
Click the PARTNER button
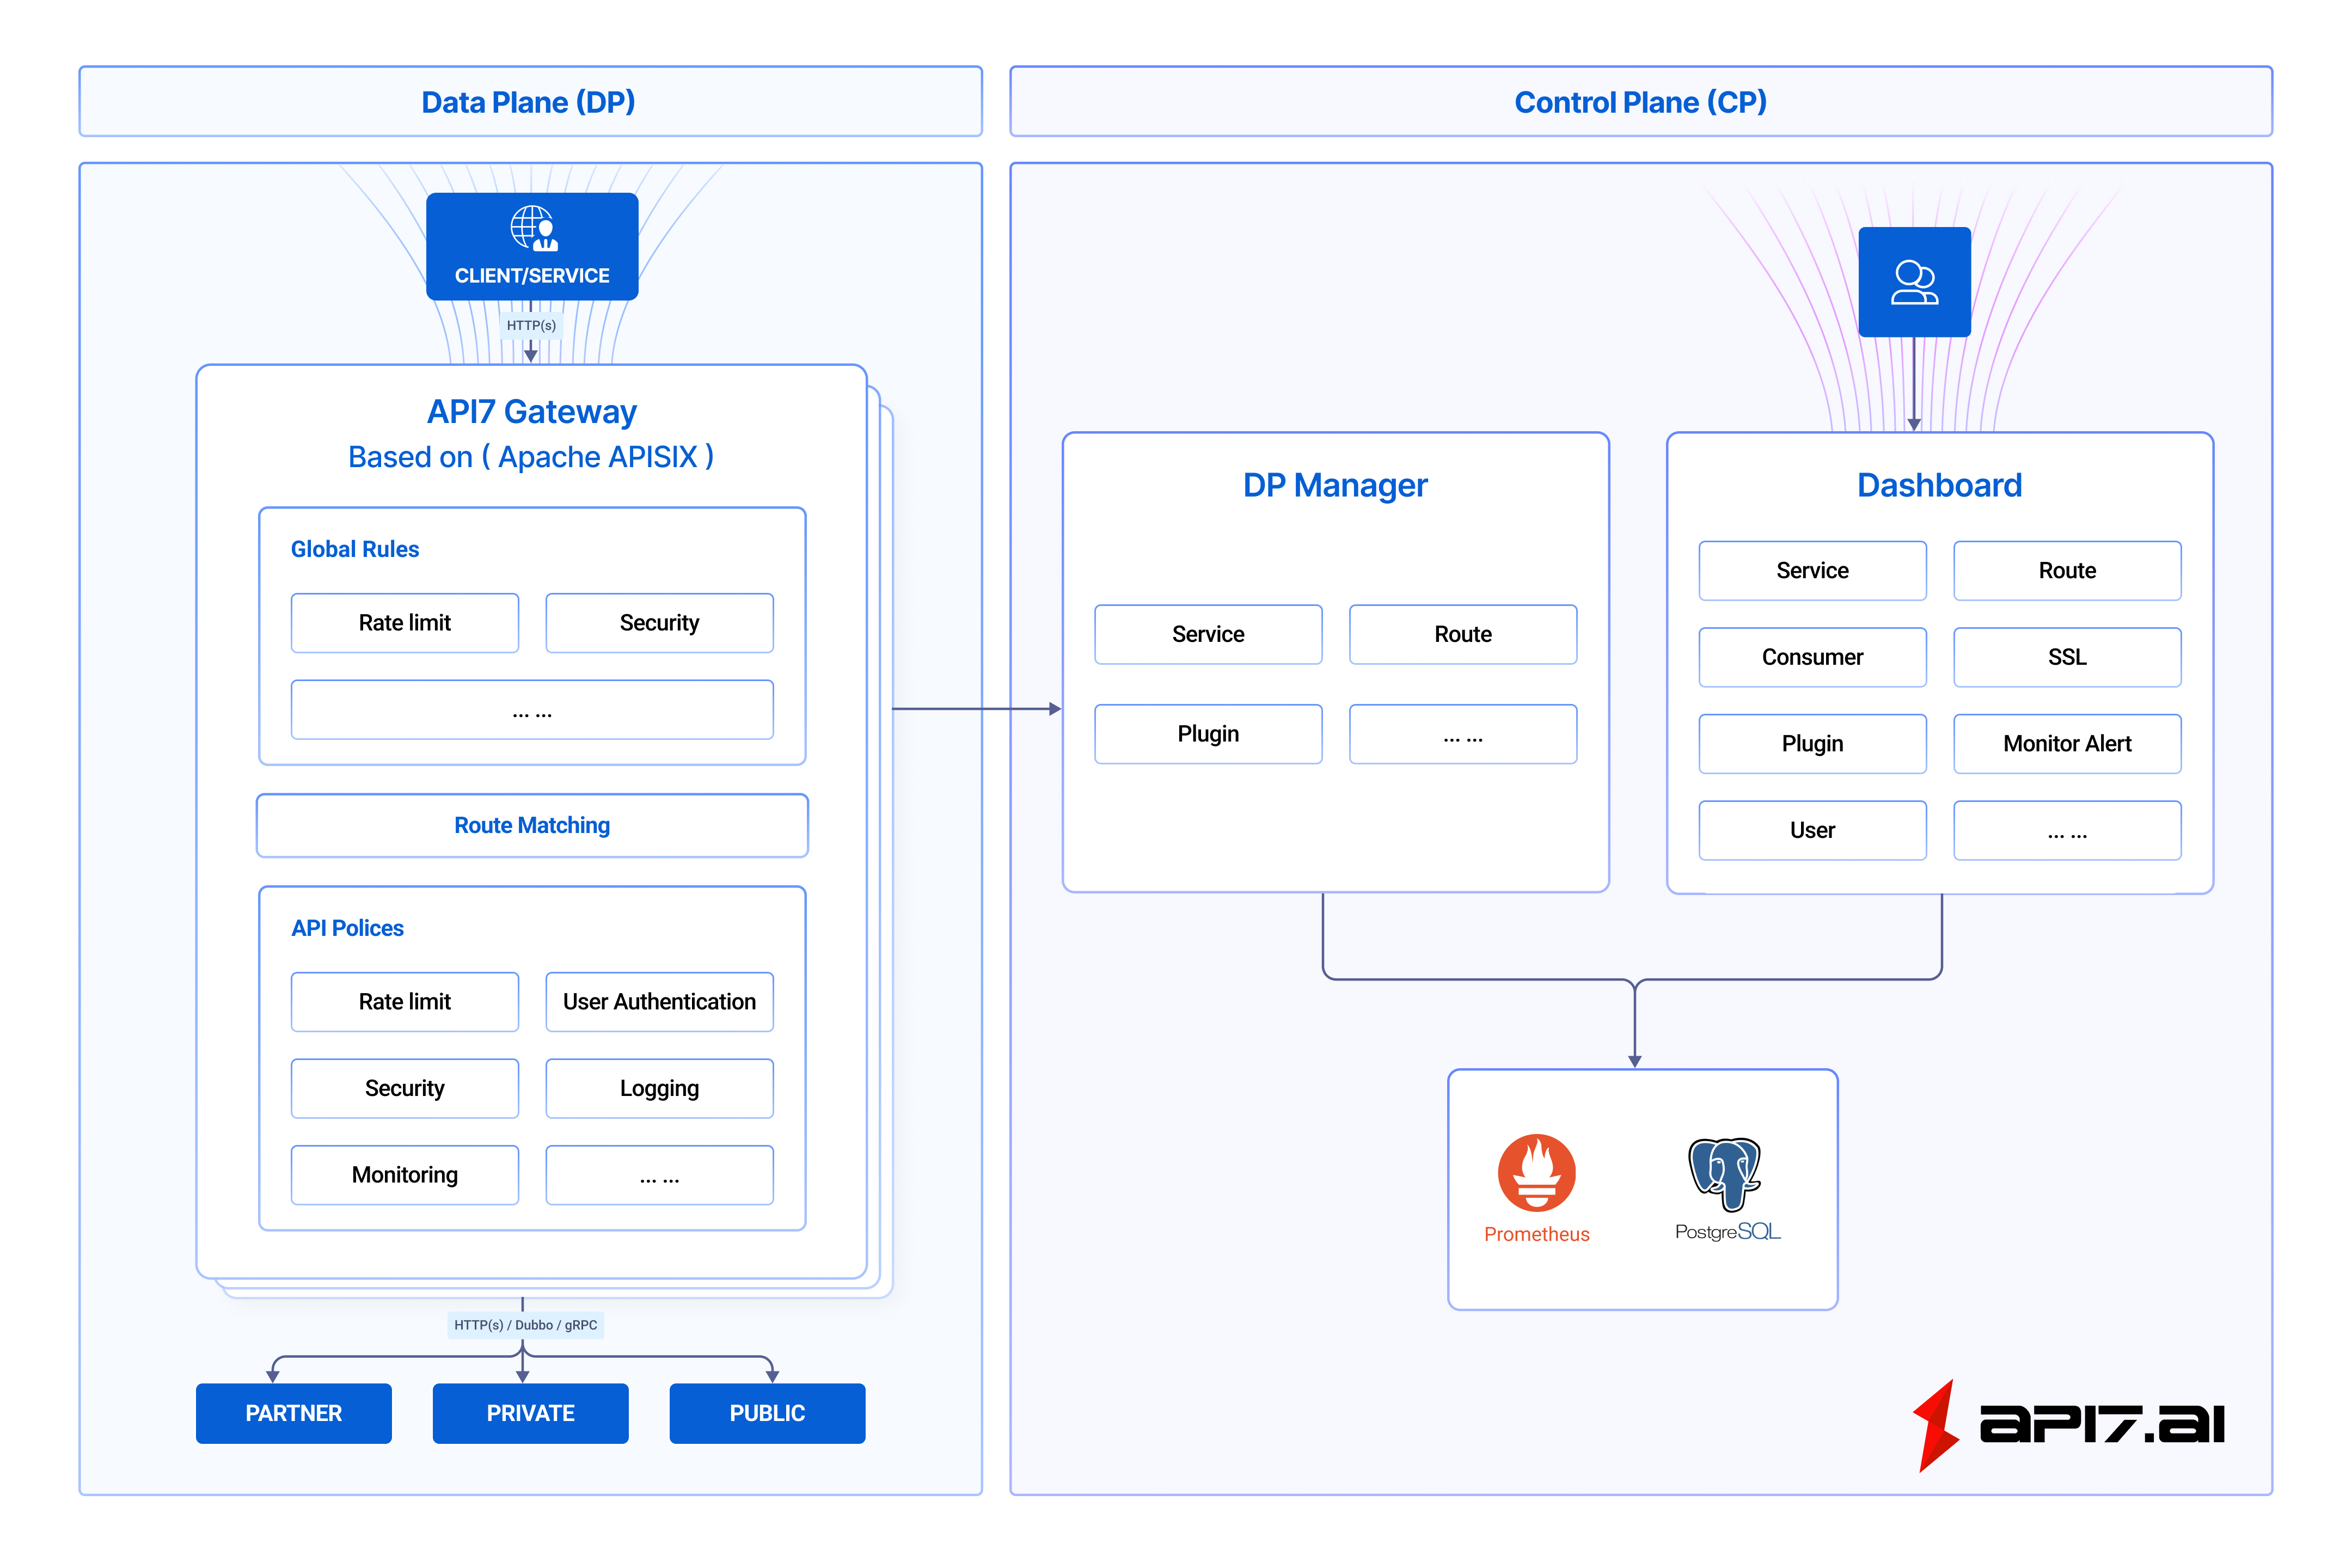293,1413
